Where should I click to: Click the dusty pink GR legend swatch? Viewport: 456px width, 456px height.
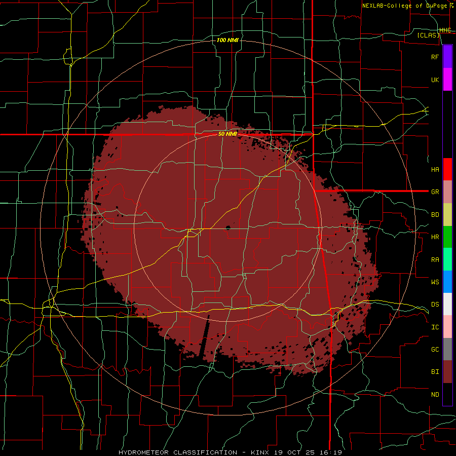coord(447,192)
